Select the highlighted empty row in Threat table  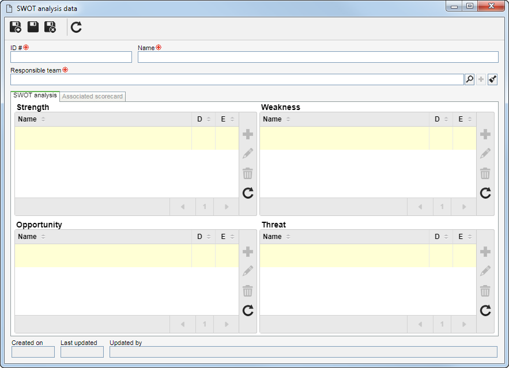pyautogui.click(x=368, y=256)
